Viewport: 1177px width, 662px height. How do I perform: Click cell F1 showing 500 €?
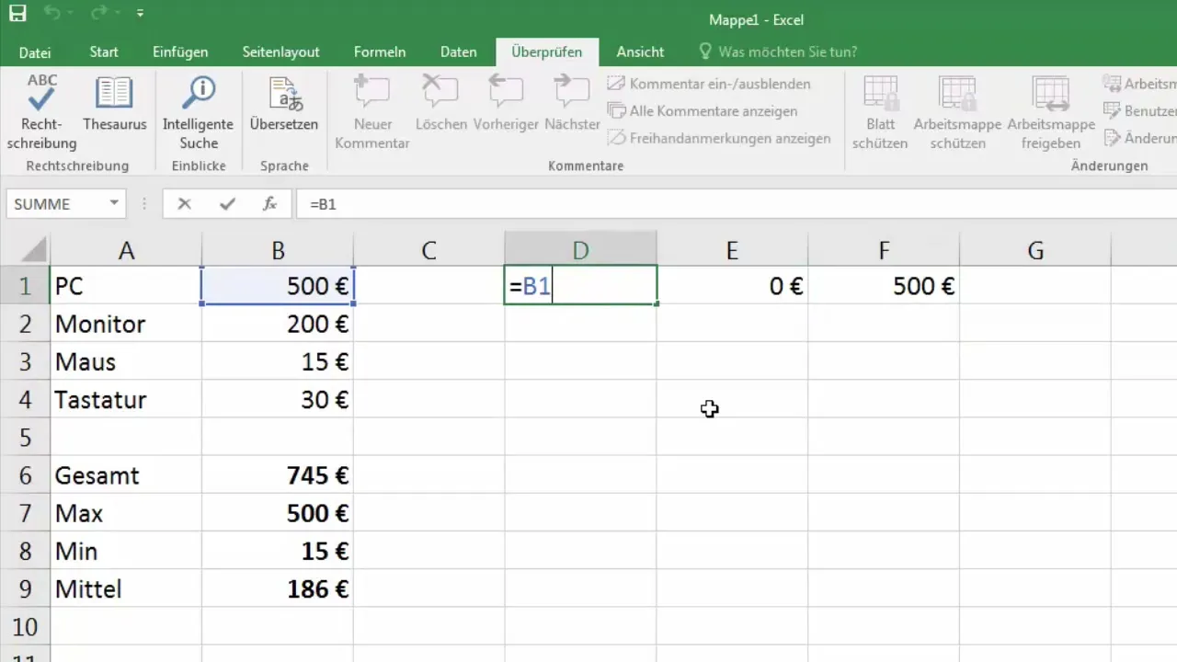tap(884, 286)
